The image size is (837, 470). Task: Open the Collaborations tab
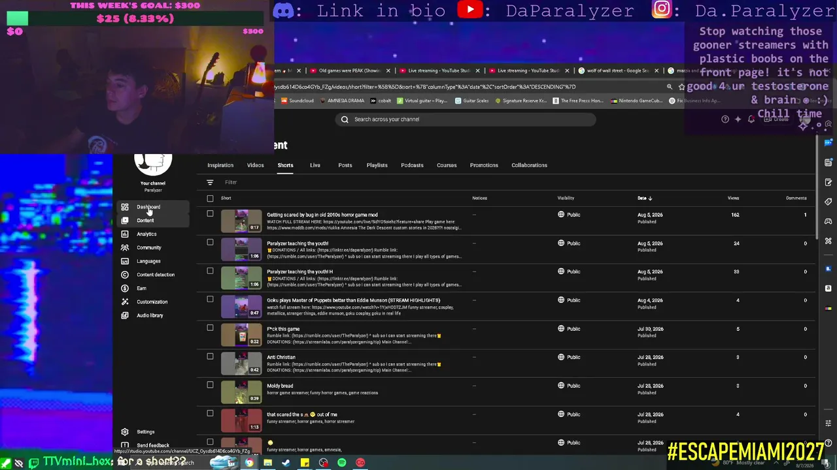tap(529, 165)
